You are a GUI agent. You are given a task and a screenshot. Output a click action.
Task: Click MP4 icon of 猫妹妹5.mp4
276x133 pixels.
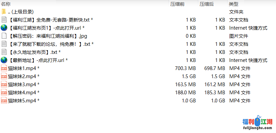[x=4, y=101]
